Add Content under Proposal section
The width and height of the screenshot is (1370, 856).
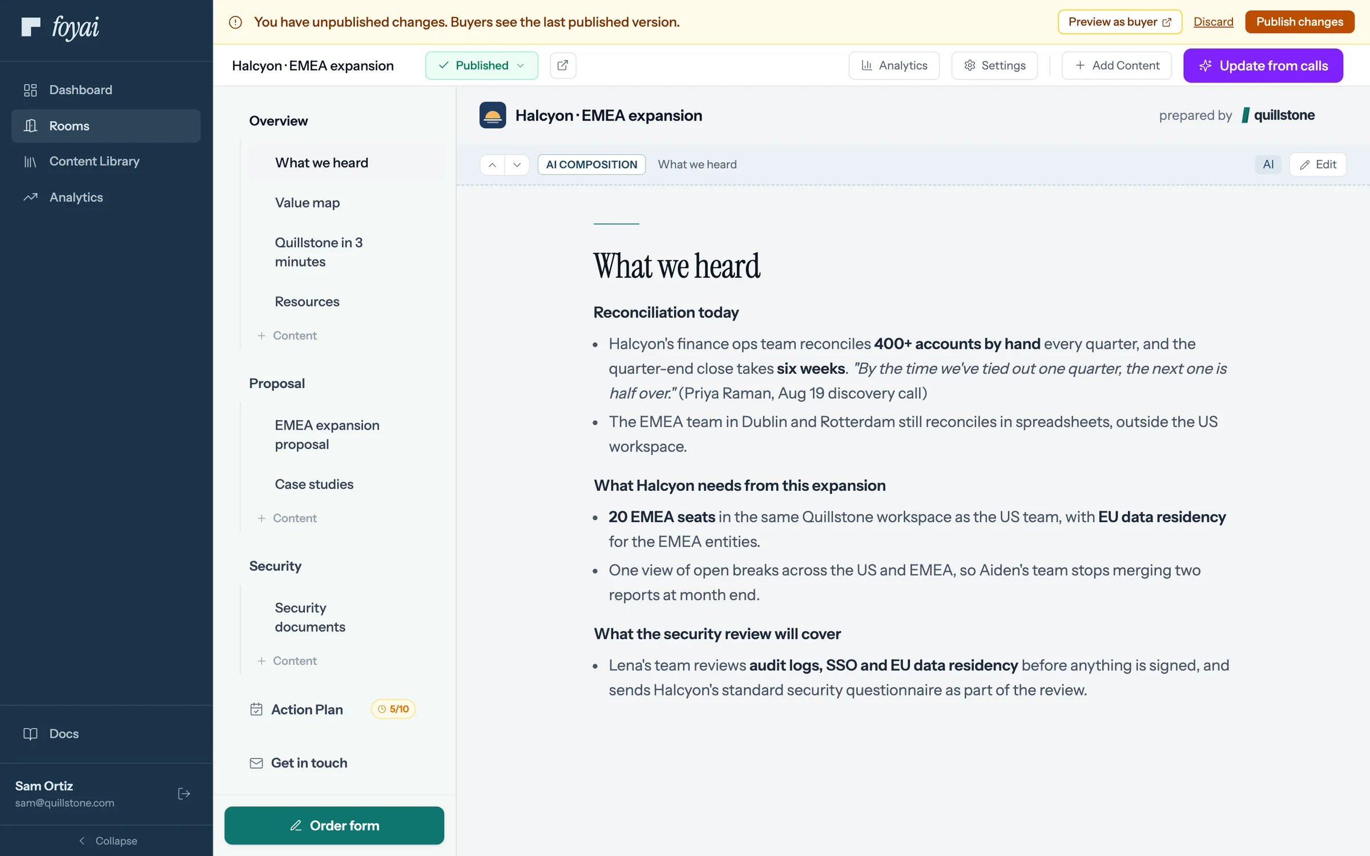[x=287, y=518]
